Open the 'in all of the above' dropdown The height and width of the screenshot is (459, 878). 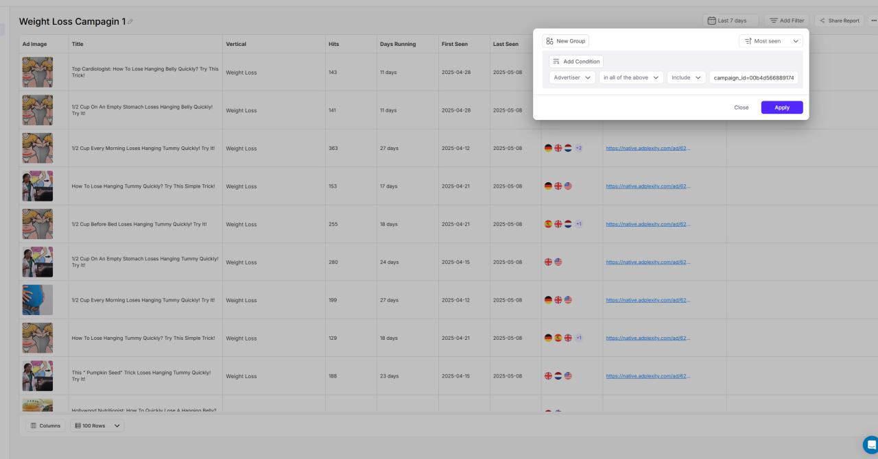tap(631, 77)
